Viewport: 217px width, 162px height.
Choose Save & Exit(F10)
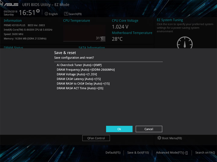pos(138,152)
